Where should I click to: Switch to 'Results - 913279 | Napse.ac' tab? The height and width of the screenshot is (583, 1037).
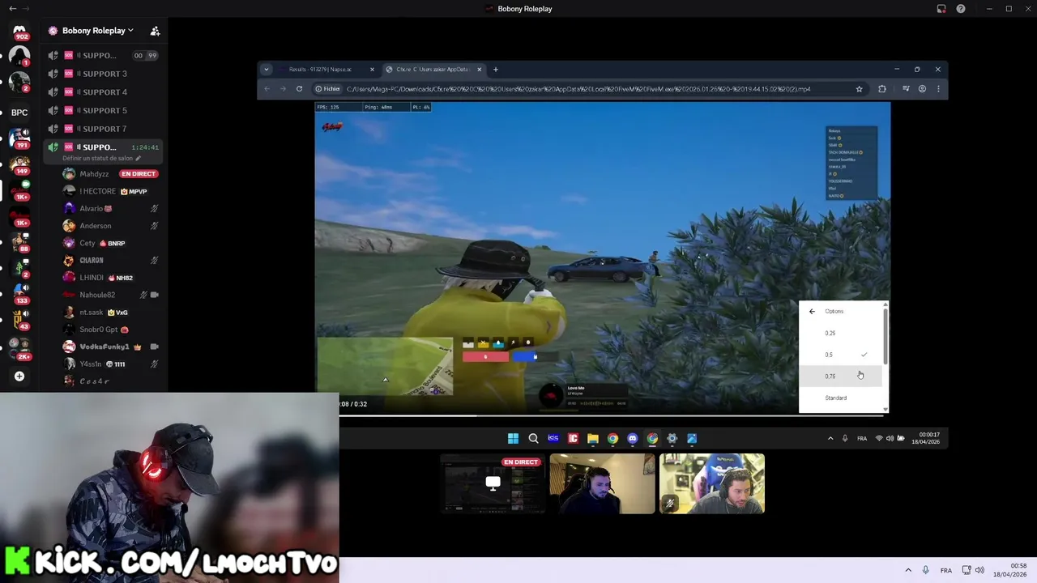(326, 70)
